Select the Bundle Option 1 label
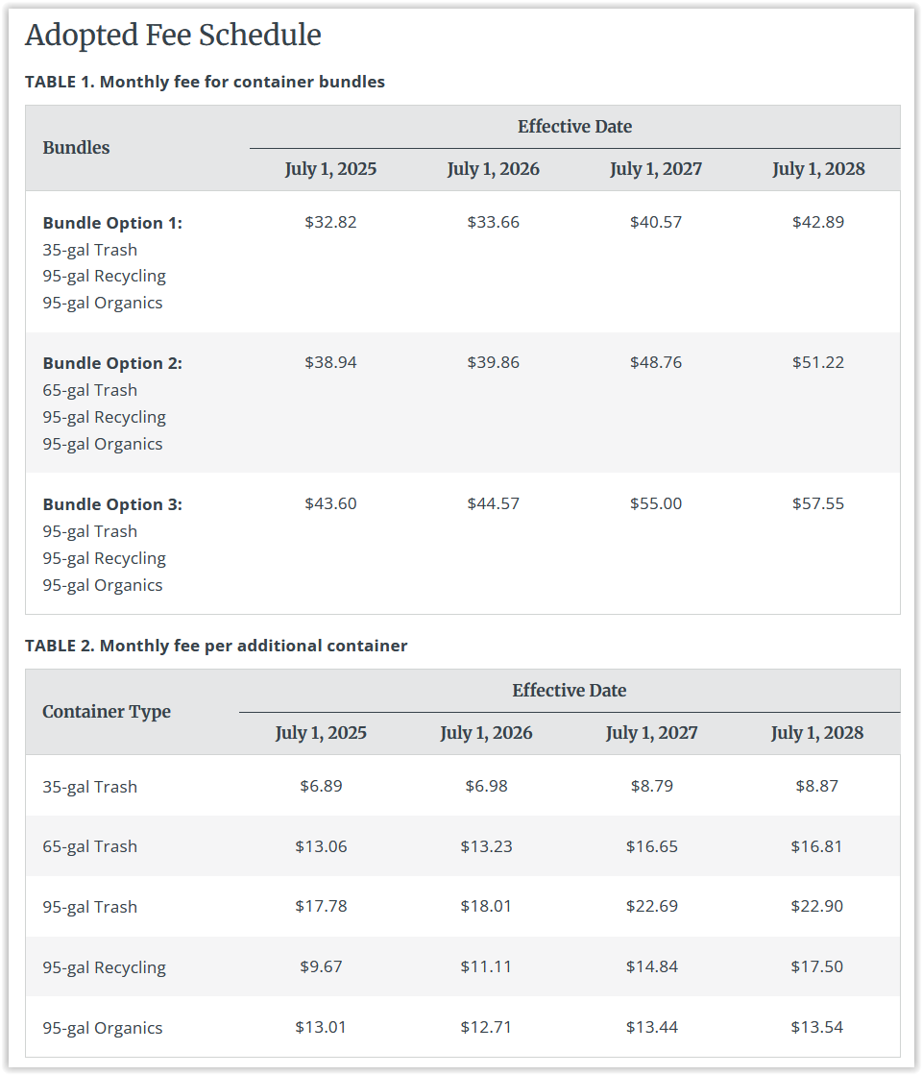The width and height of the screenshot is (922, 1075). [112, 223]
